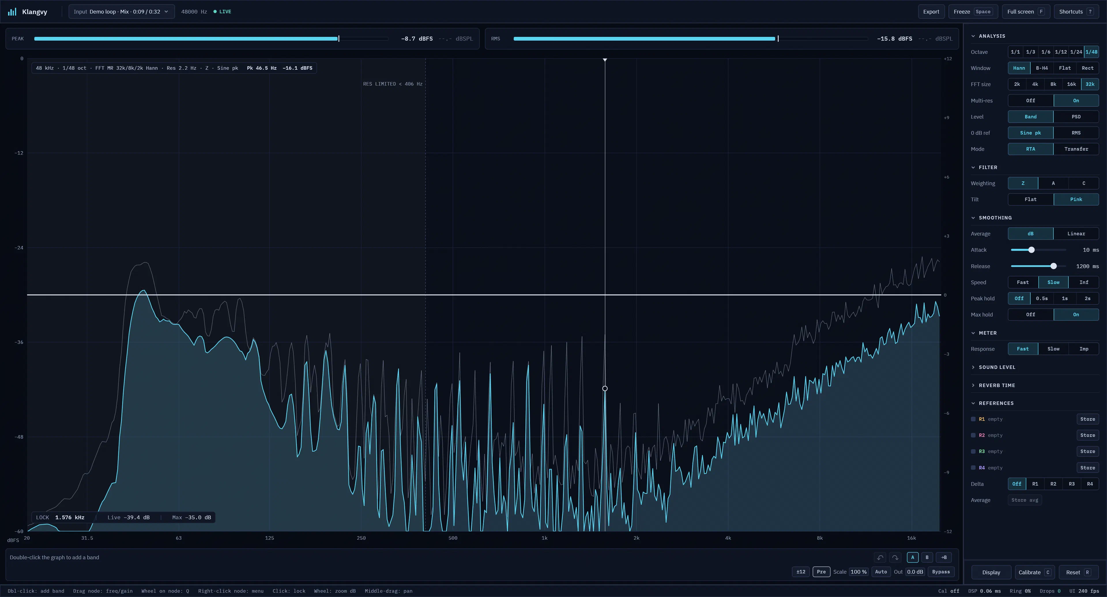Tick the R4 reference checkbox
This screenshot has height=597, width=1107.
(973, 468)
